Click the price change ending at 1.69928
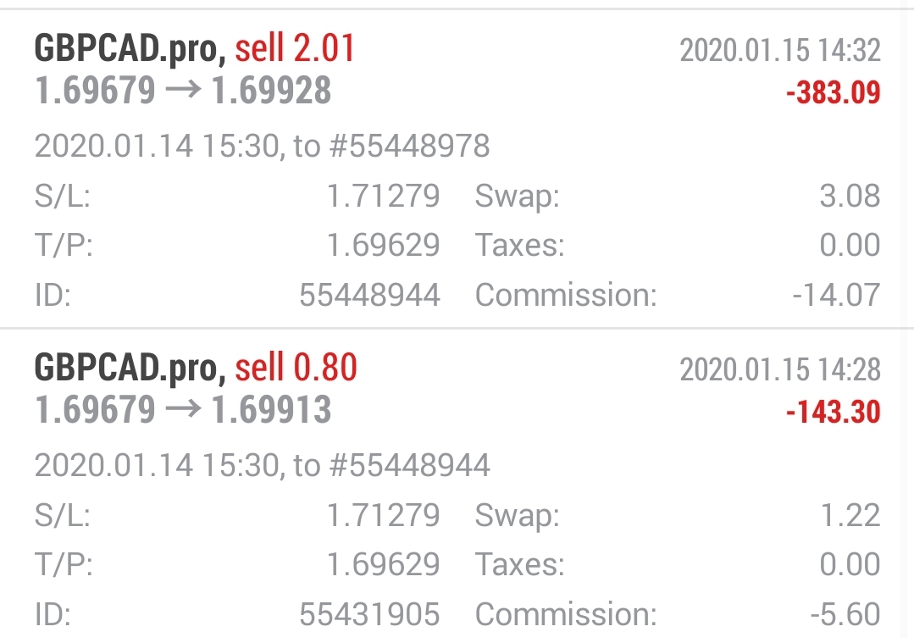This screenshot has height=643, width=914. pyautogui.click(x=182, y=91)
